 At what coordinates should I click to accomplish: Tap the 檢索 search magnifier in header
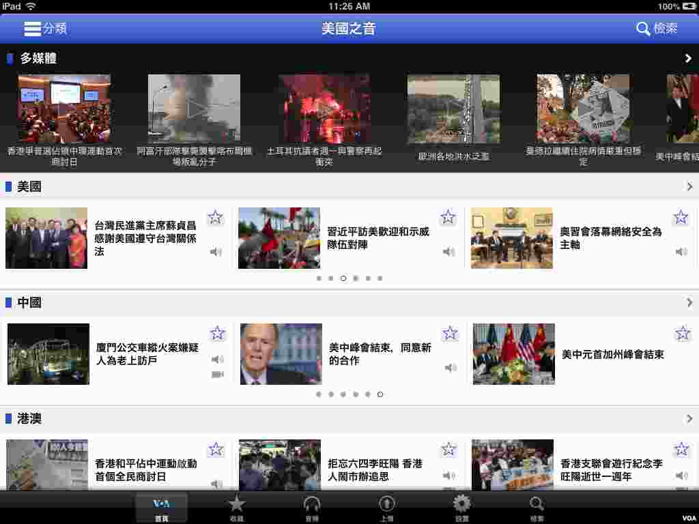(x=642, y=29)
